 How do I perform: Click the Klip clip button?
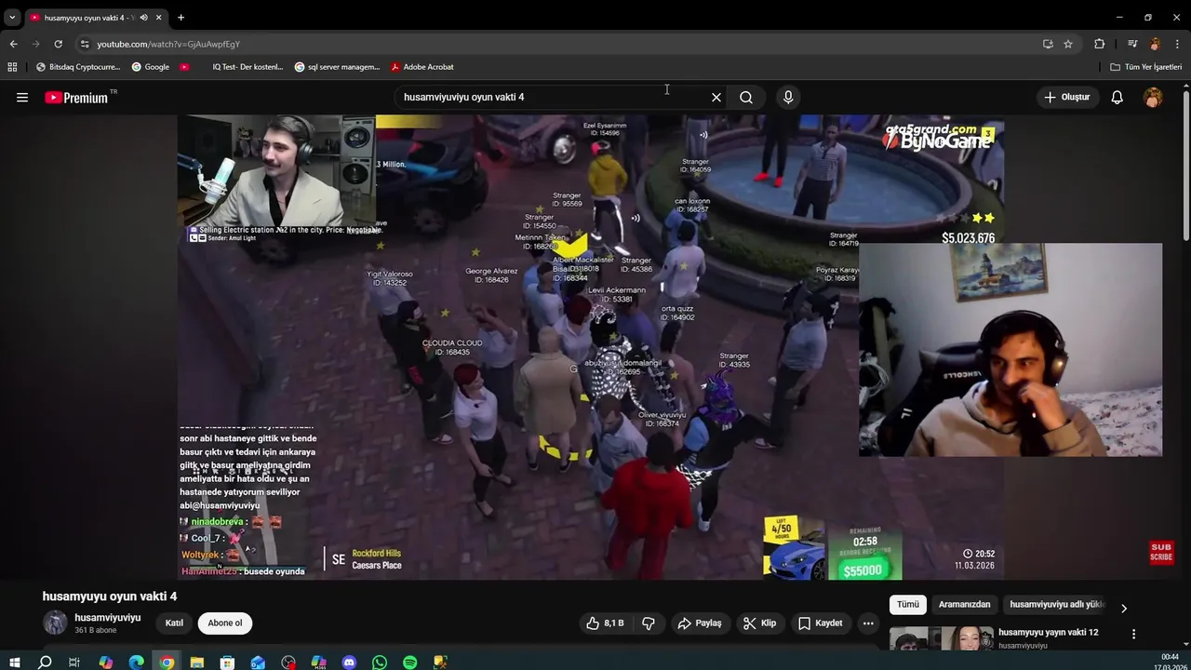click(759, 623)
